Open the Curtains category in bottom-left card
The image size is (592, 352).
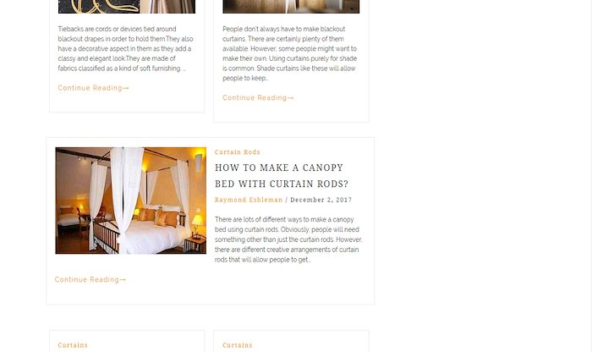coord(73,345)
